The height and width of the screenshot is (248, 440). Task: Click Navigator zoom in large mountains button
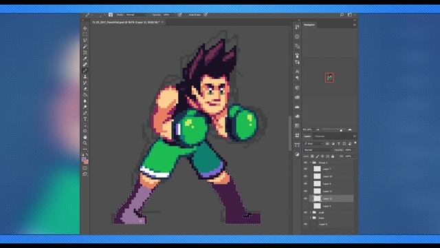point(350,130)
